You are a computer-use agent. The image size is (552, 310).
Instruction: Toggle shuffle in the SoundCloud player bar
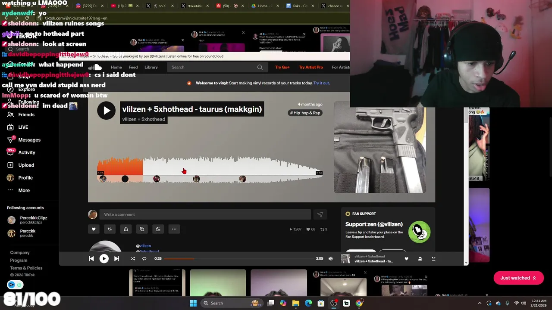coord(133,259)
